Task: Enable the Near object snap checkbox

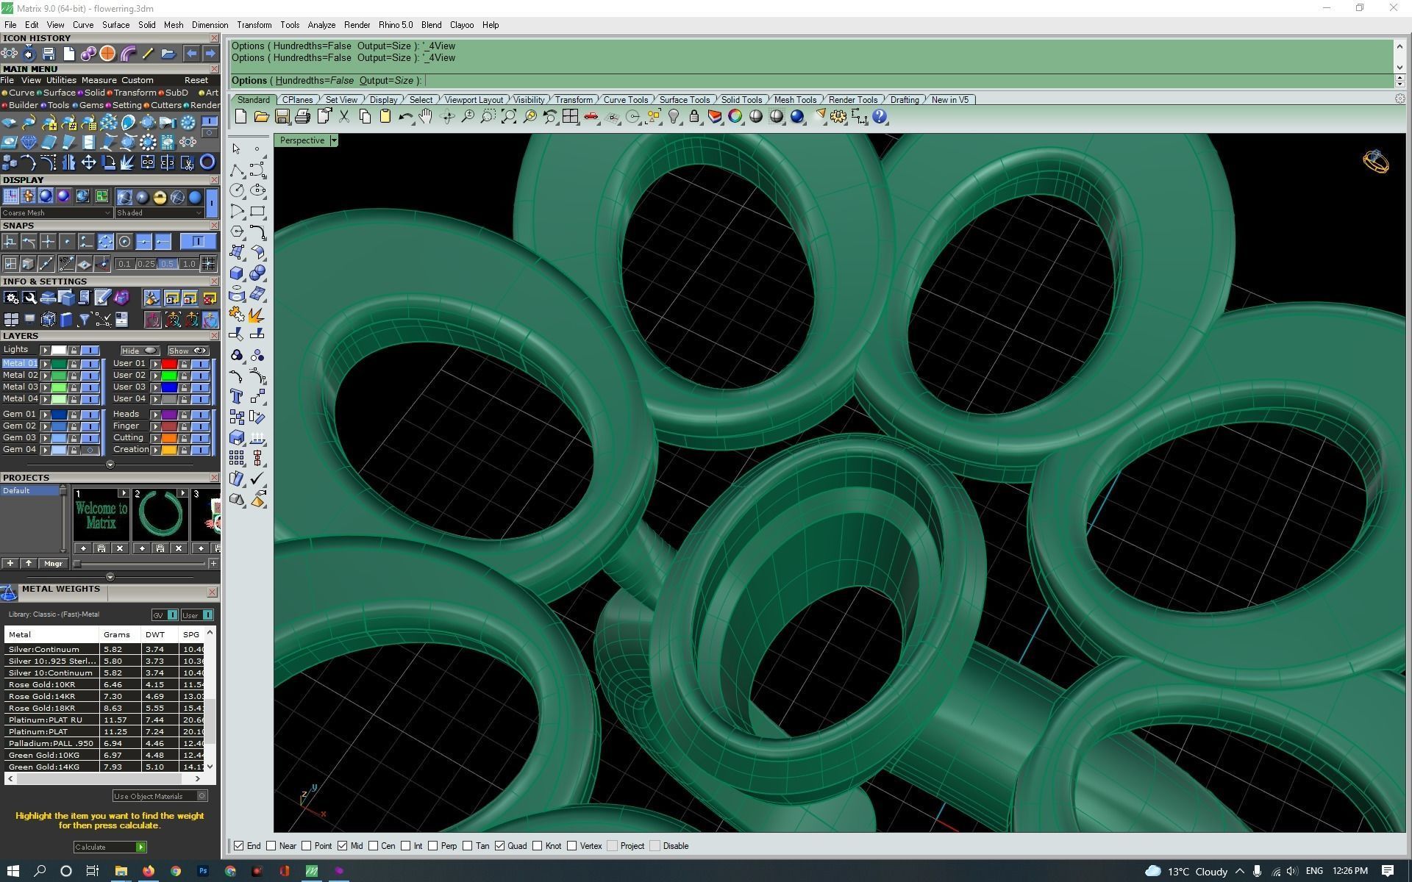Action: [x=271, y=846]
